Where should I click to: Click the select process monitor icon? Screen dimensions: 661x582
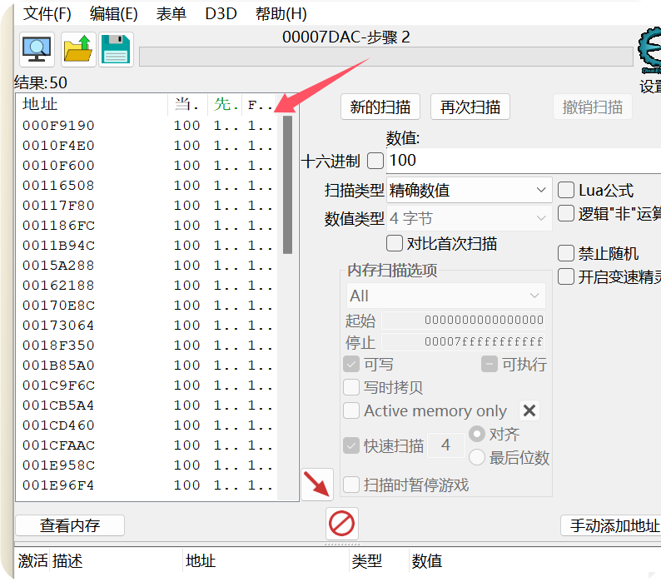point(37,50)
